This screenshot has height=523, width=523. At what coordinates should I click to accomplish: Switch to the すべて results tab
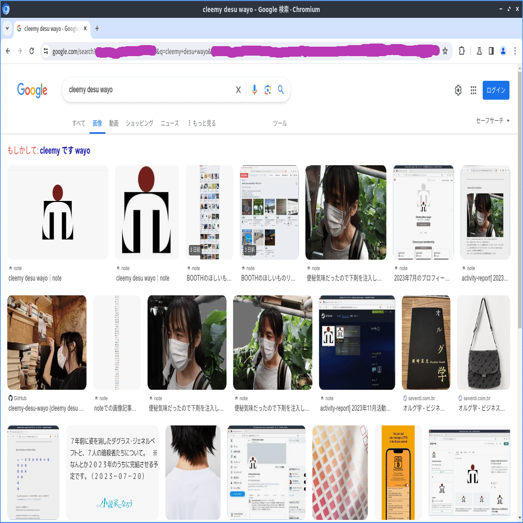coord(79,123)
